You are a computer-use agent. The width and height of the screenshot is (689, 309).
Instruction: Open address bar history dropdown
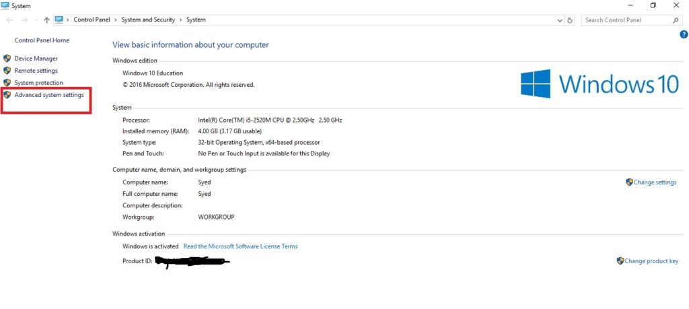coord(560,20)
